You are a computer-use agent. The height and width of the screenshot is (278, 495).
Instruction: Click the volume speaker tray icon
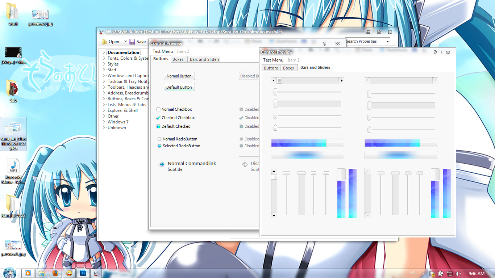[x=458, y=273]
